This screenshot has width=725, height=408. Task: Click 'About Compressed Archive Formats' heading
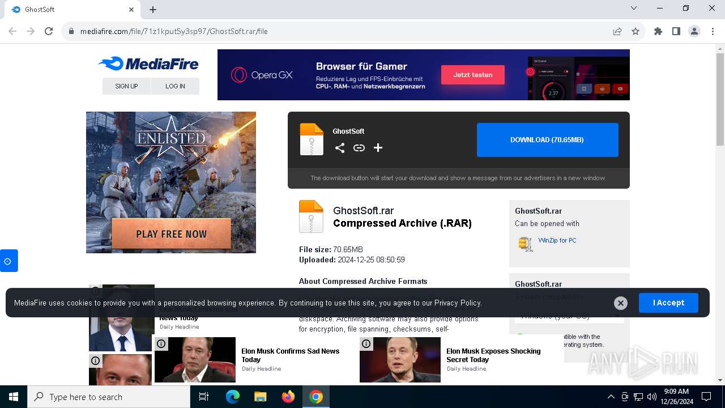click(363, 281)
